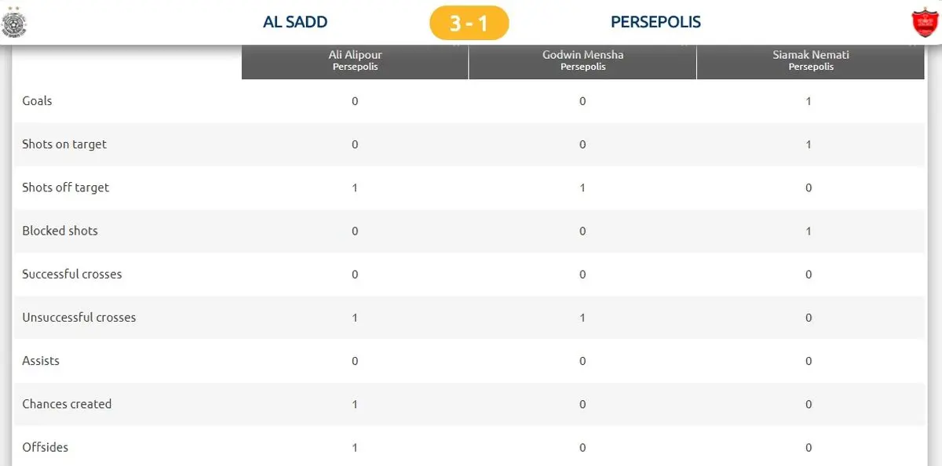Click Siamak Nemati's Goals value
This screenshot has height=466, width=942.
[x=809, y=101]
